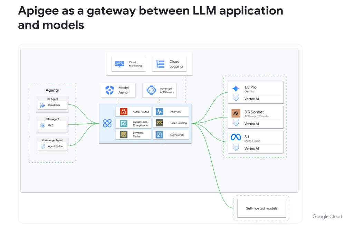Click the Cloud Run text
The image size is (345, 225).
pos(54,105)
